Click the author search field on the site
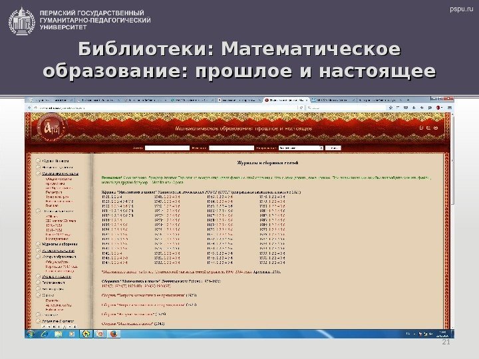Screen dimensions: 479x359 click(x=167, y=148)
